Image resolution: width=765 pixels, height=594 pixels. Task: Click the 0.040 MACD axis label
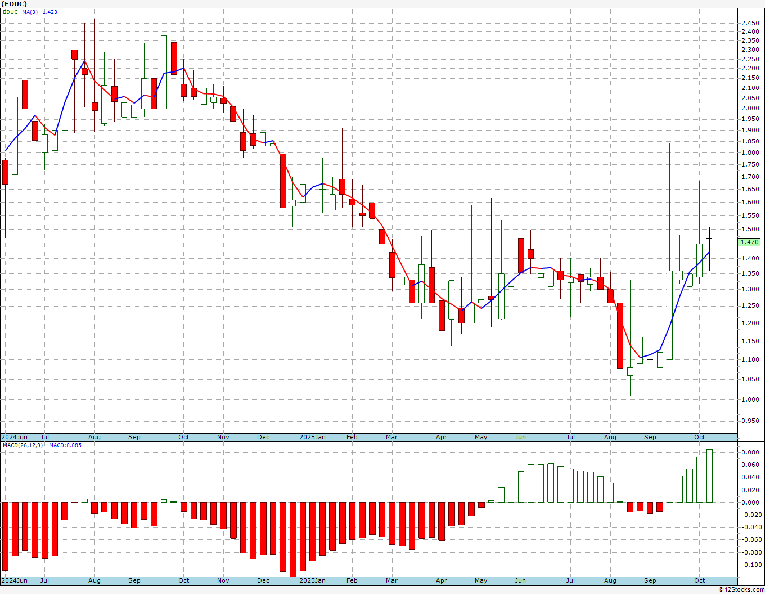[750, 477]
